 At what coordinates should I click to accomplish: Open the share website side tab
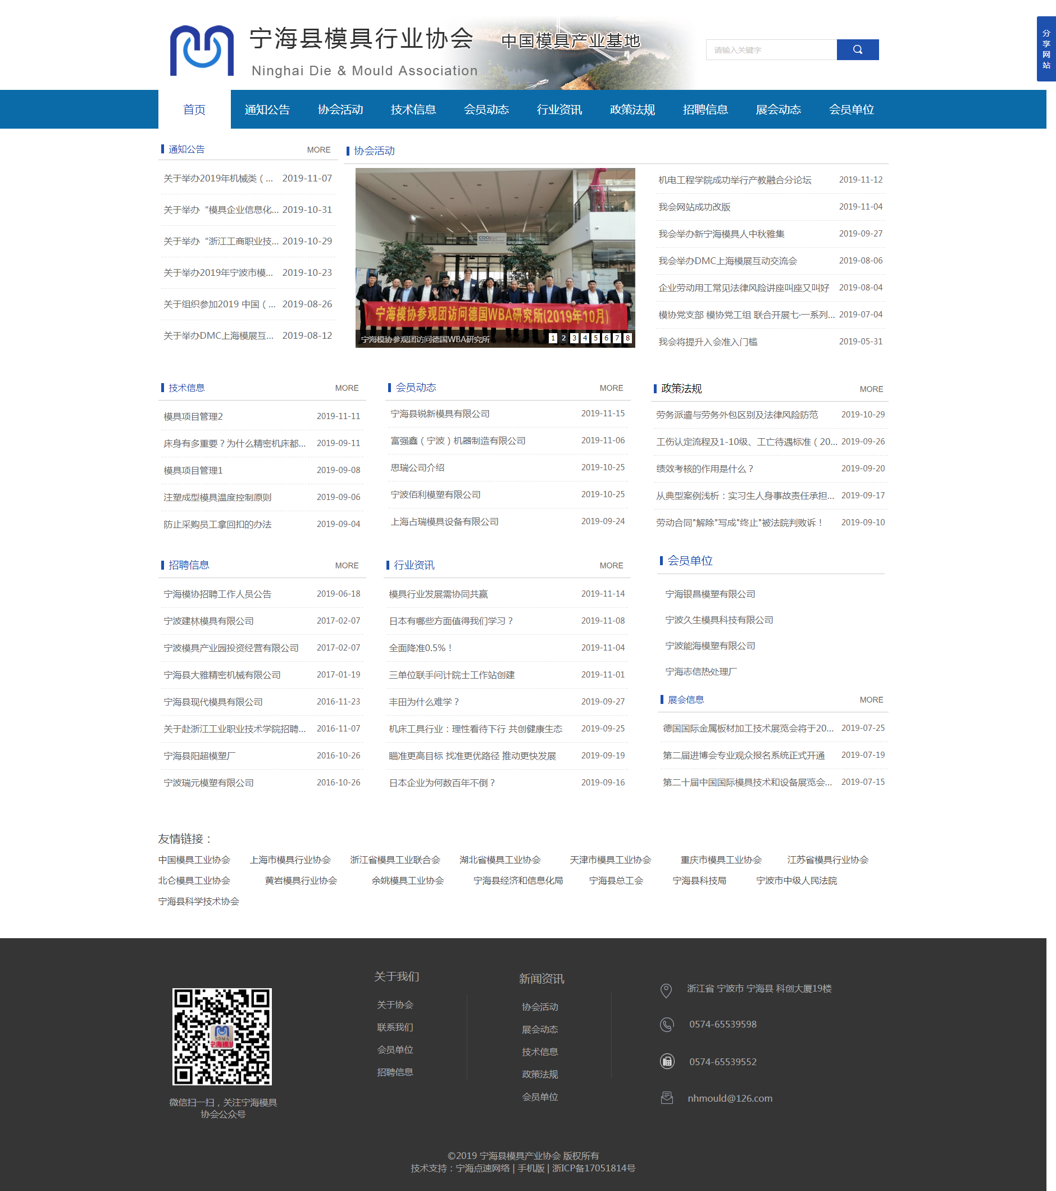coord(1045,49)
